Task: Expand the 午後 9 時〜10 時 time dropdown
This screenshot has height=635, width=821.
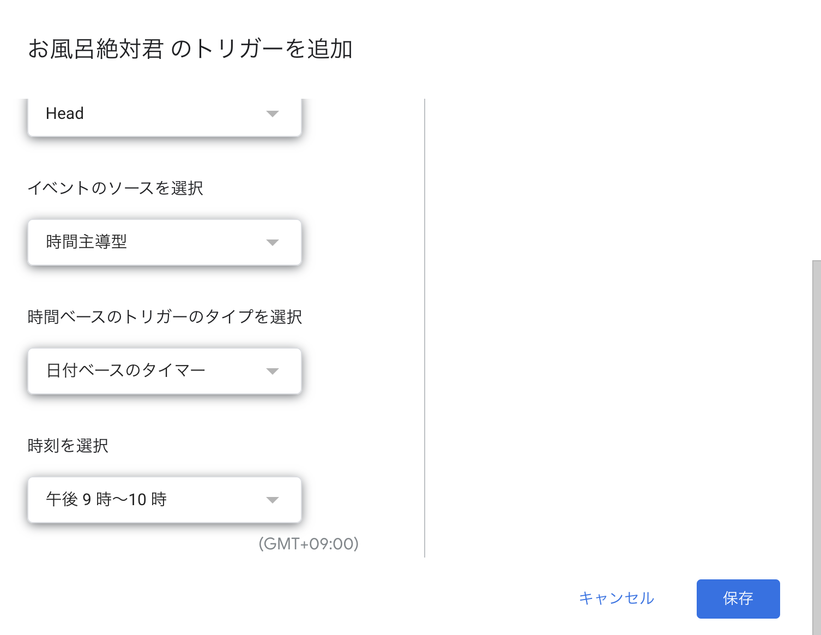Action: click(x=164, y=499)
